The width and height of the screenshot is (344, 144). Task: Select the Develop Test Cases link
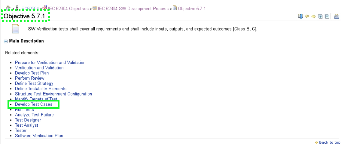click(34, 104)
